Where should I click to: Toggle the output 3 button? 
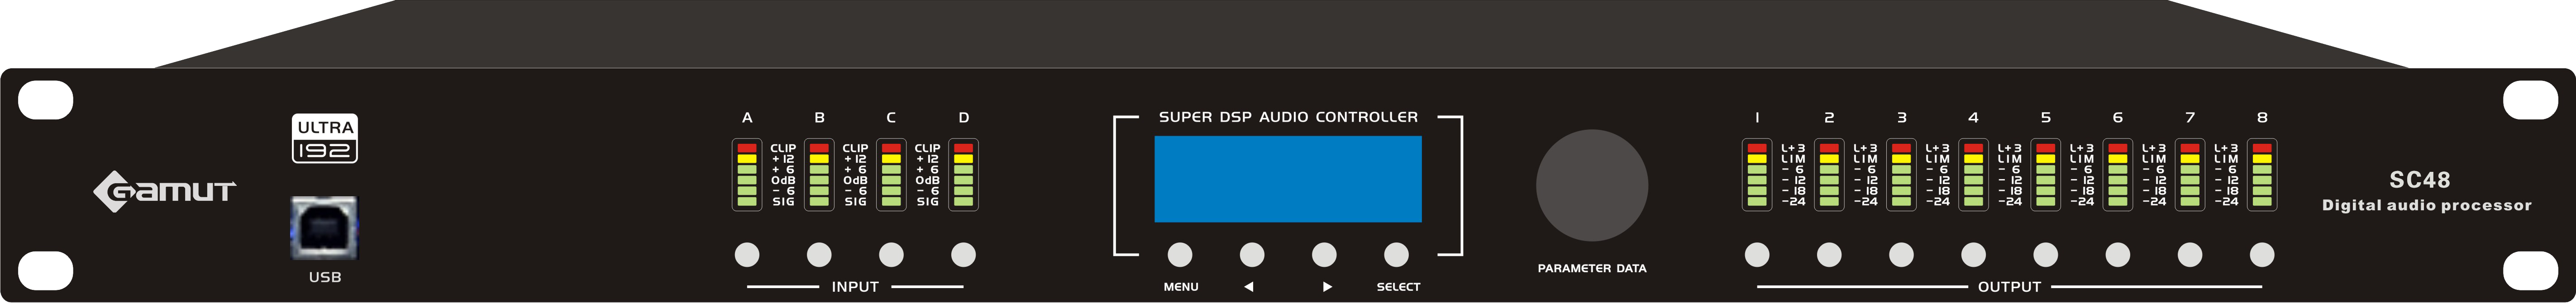1901,255
